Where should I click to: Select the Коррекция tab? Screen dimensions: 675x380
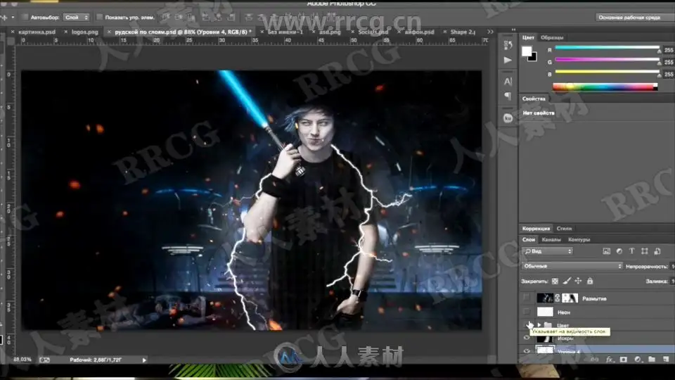(x=536, y=228)
